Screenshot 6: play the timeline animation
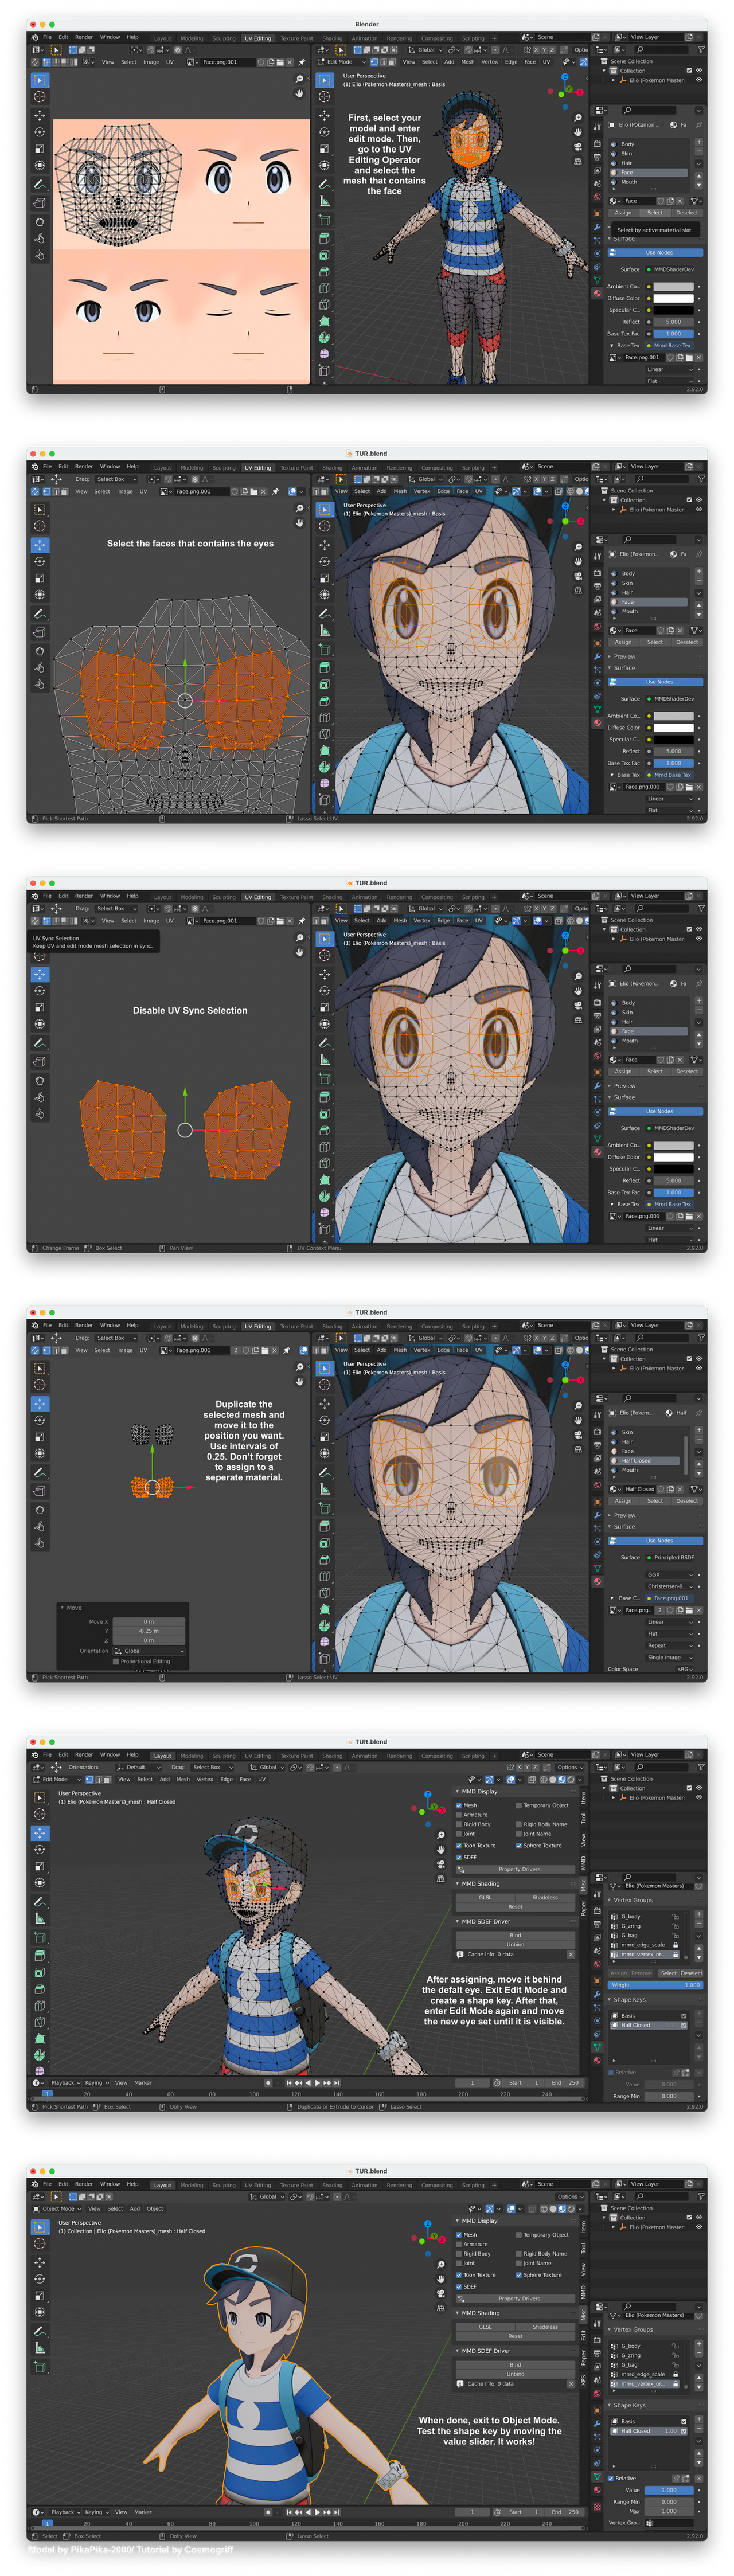The height and width of the screenshot is (2576, 734). [x=318, y=2511]
